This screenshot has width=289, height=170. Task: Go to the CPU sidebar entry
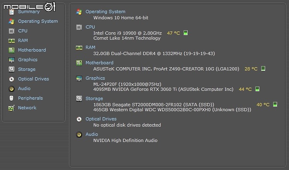[23, 31]
